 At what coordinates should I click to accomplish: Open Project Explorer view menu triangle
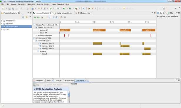coord(30,17)
